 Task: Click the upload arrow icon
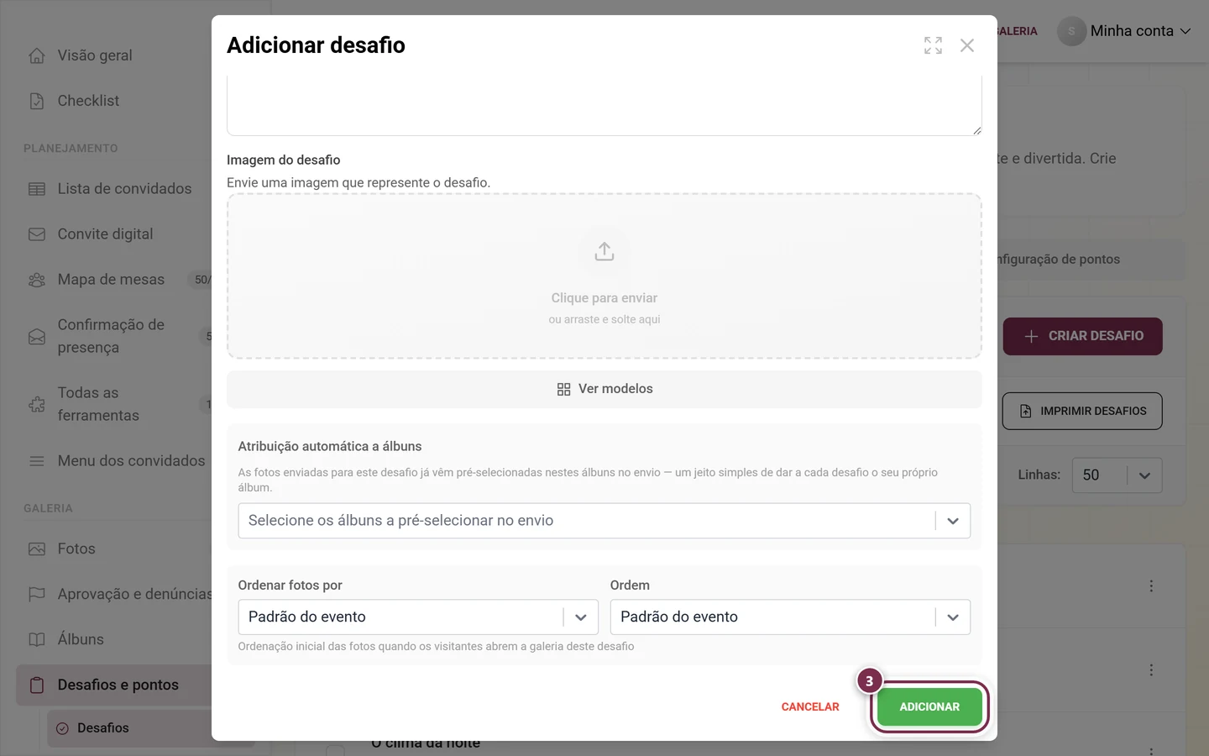pyautogui.click(x=604, y=251)
